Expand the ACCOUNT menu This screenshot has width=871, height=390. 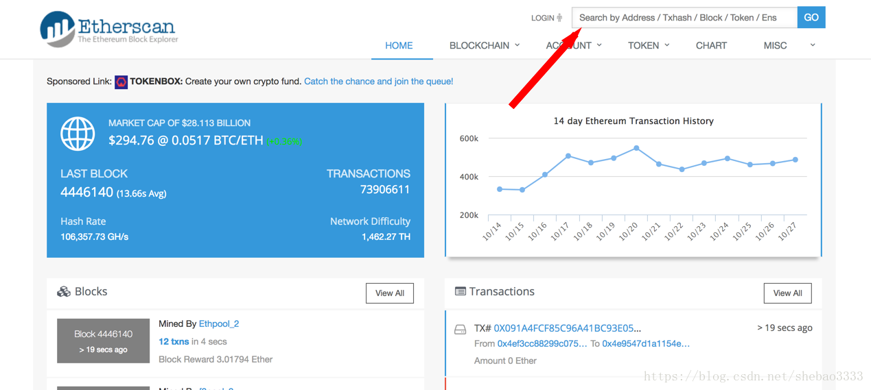(x=574, y=45)
